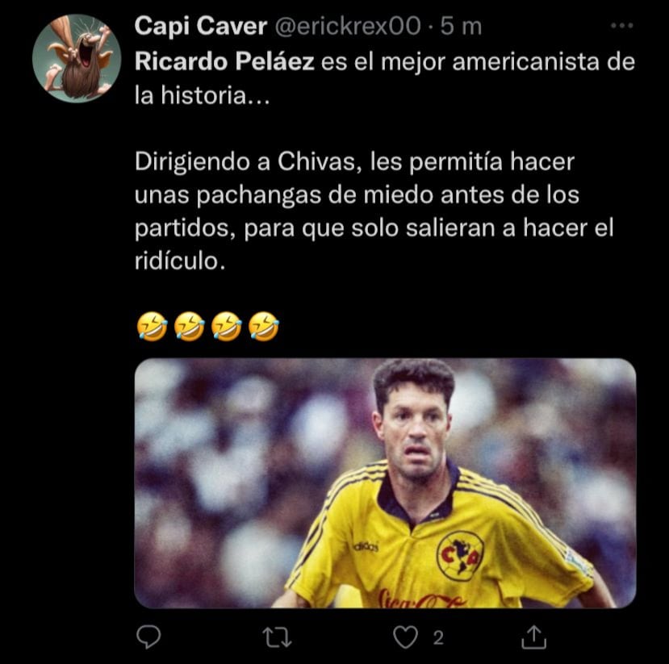
Task: Click the Club América crest on jersey
Action: (460, 556)
